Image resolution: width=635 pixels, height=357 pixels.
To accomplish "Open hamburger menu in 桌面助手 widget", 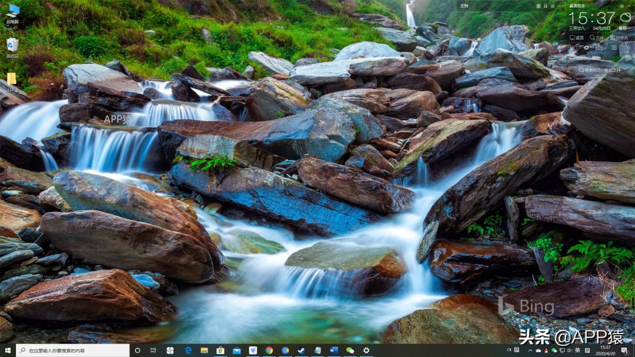I will pyautogui.click(x=621, y=6).
